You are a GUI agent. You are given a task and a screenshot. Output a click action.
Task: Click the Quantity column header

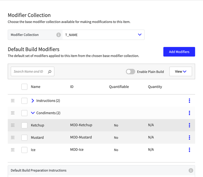[155, 87]
